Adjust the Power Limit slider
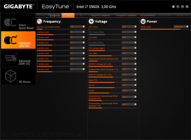The height and width of the screenshot is (140, 191). point(164,29)
